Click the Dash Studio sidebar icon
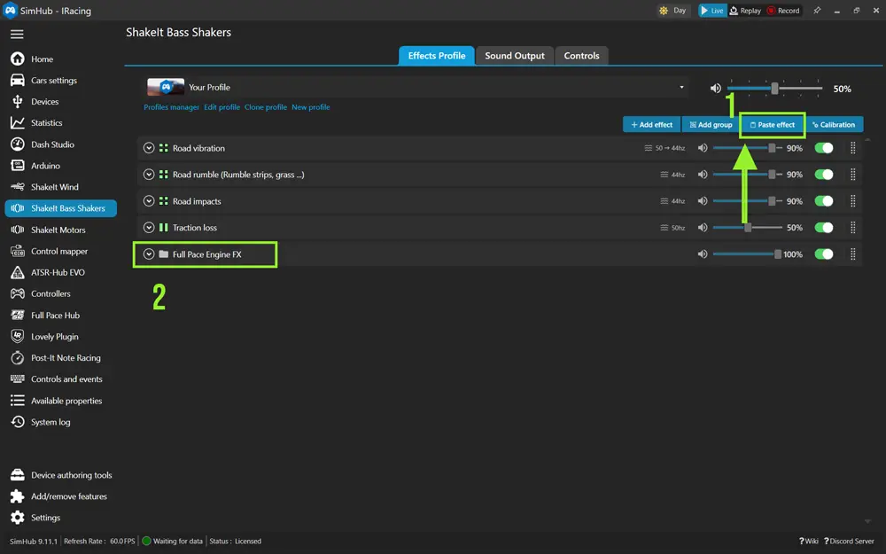 click(17, 144)
